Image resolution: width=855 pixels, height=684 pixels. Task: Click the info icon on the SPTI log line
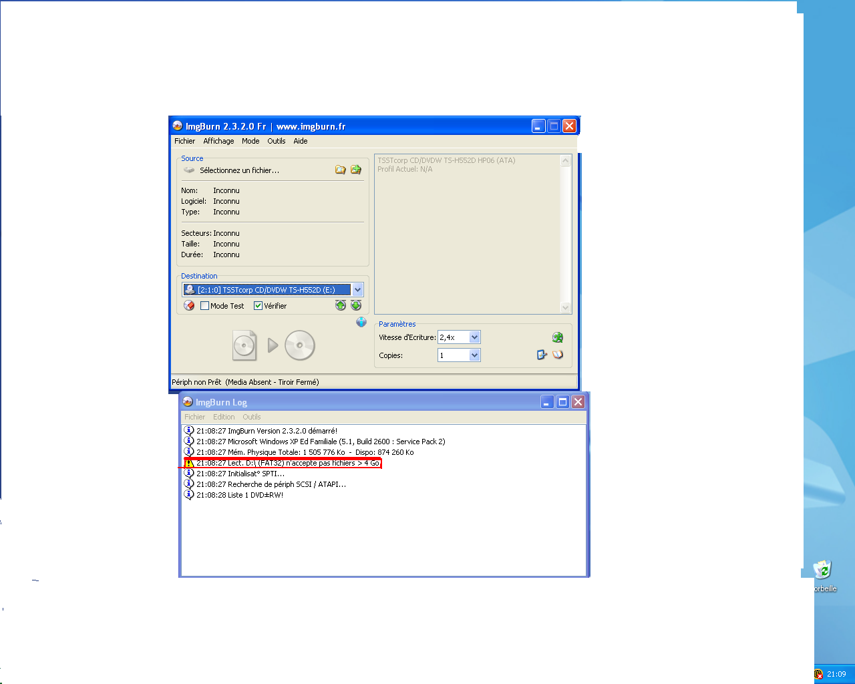[x=189, y=473]
